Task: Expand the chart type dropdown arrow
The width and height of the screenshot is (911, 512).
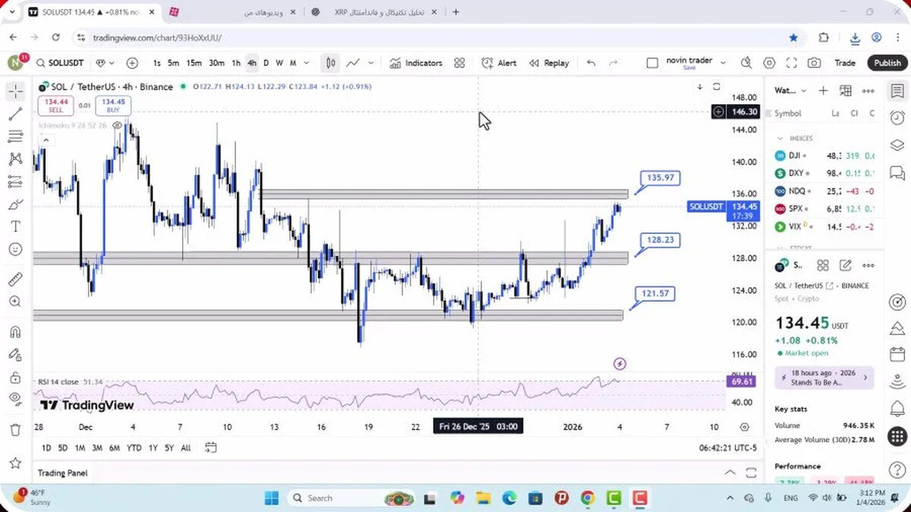Action: [370, 63]
